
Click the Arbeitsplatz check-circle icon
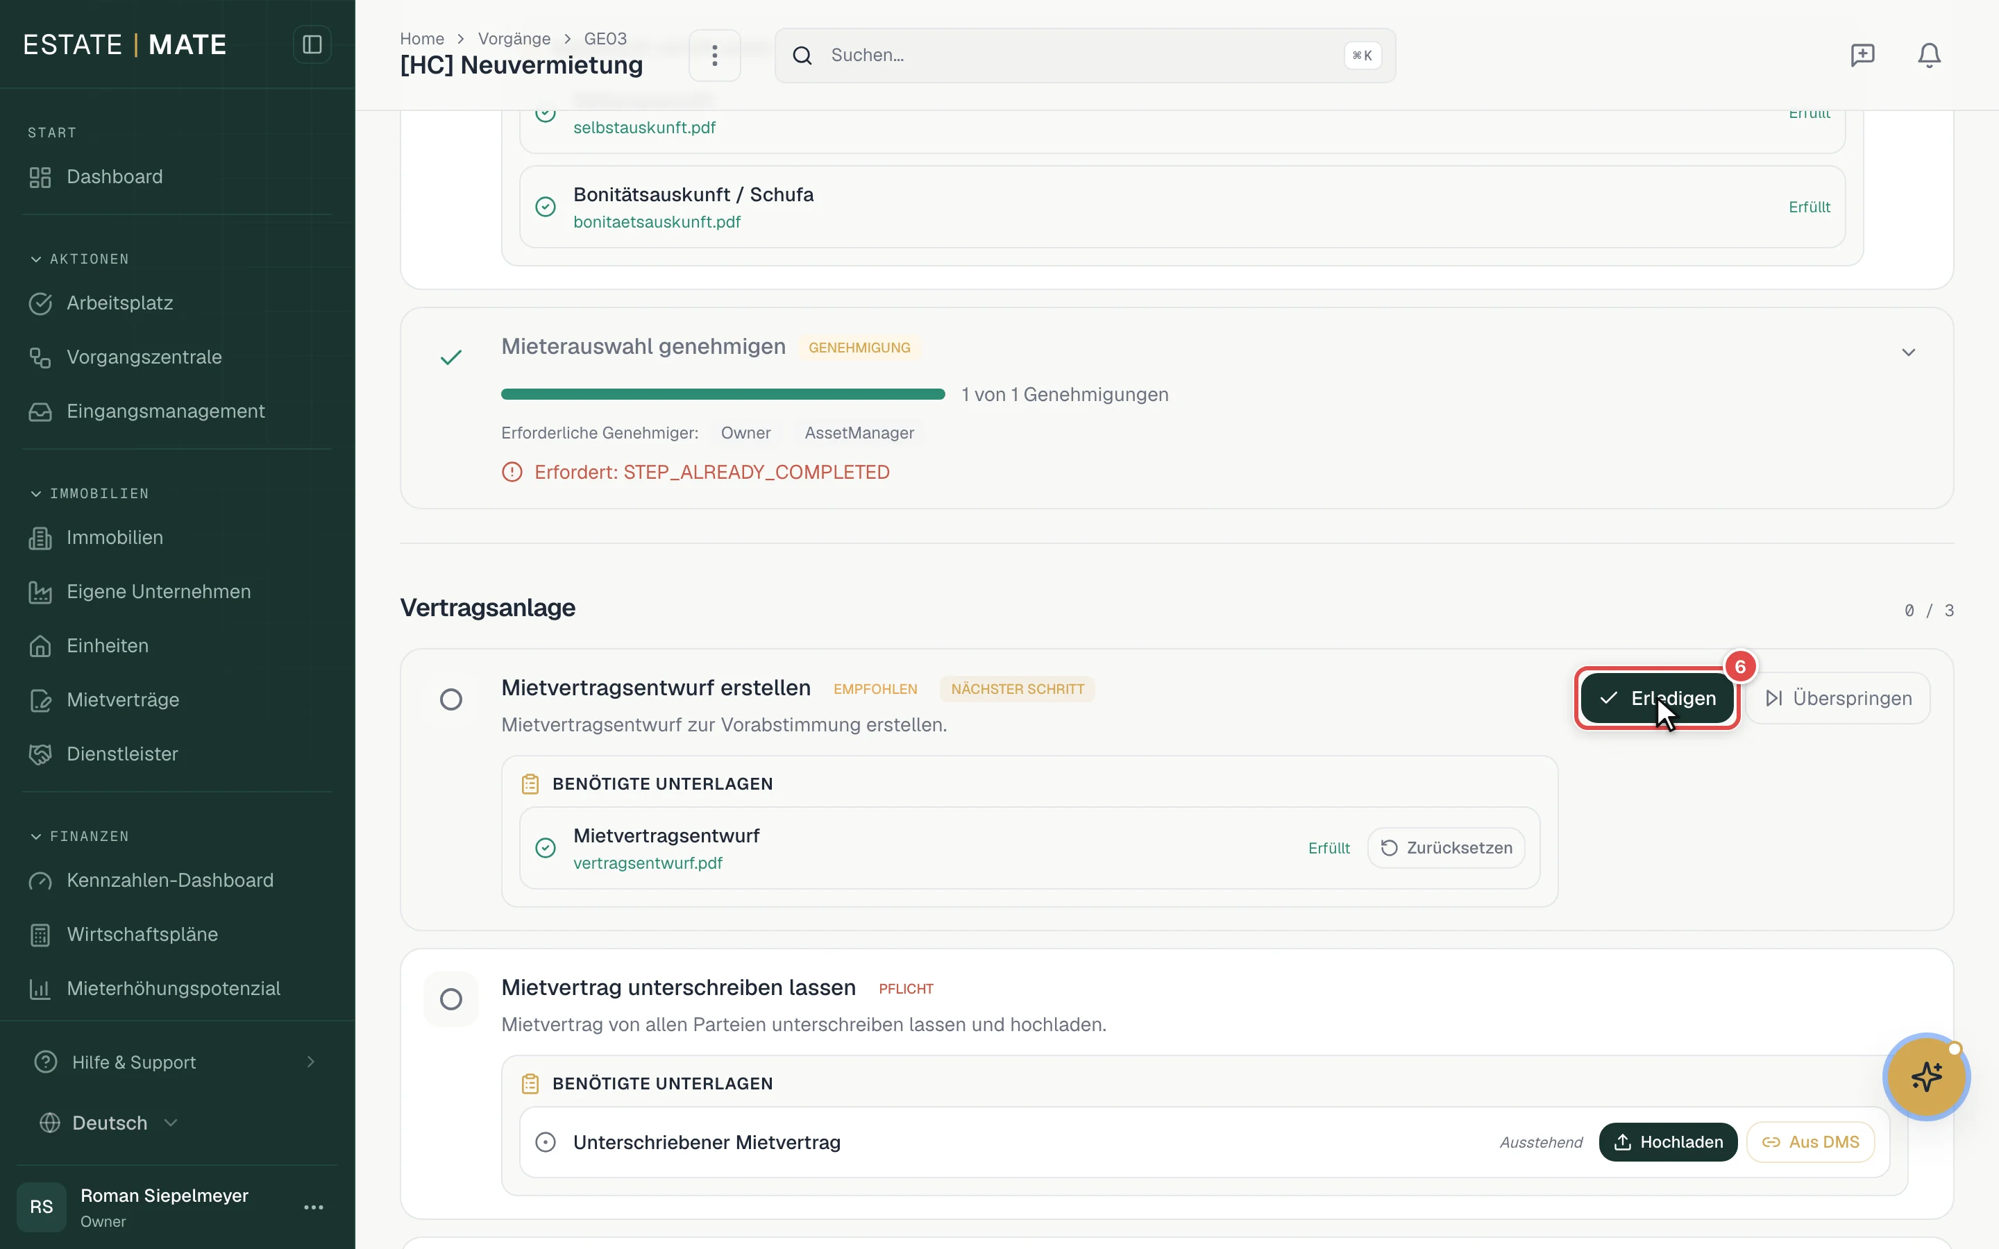click(40, 303)
